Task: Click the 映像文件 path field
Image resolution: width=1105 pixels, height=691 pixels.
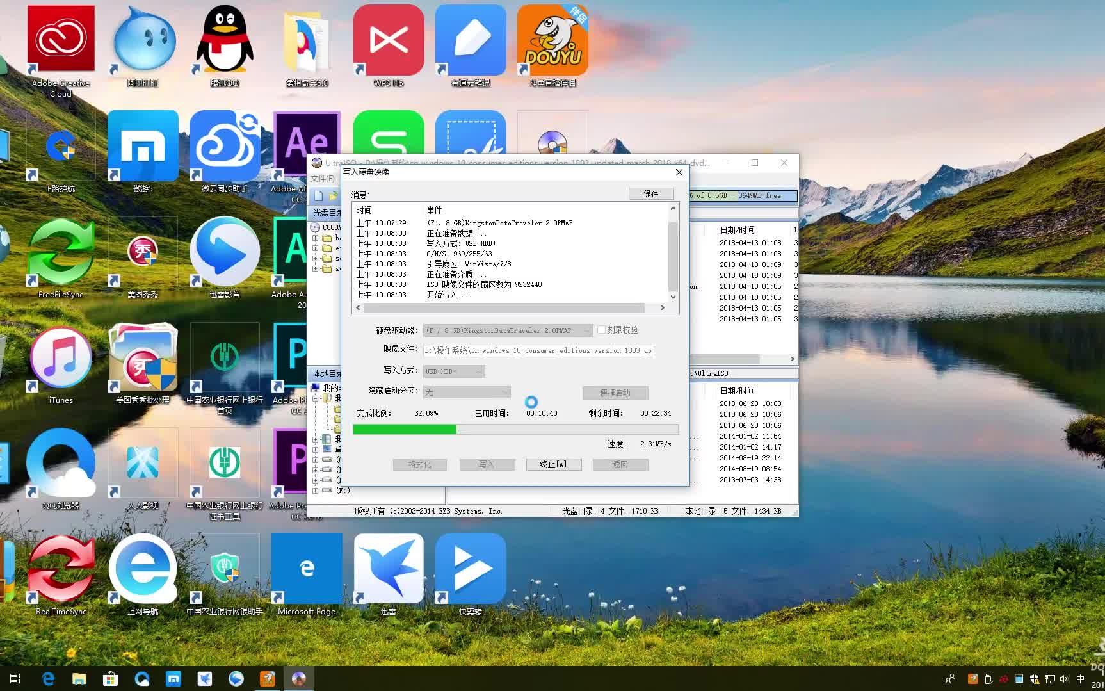Action: pyautogui.click(x=538, y=350)
